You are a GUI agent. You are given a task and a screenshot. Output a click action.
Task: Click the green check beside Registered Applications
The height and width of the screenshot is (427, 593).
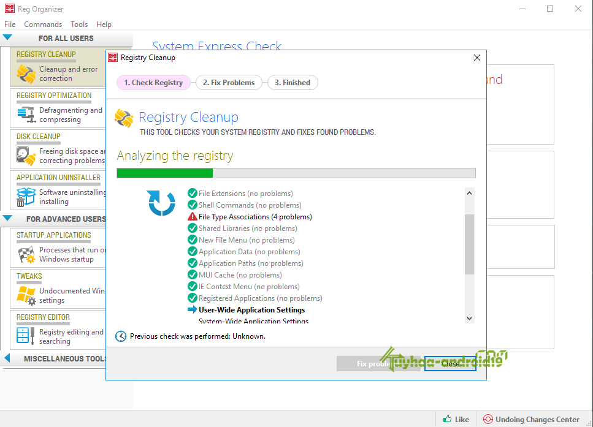click(193, 298)
